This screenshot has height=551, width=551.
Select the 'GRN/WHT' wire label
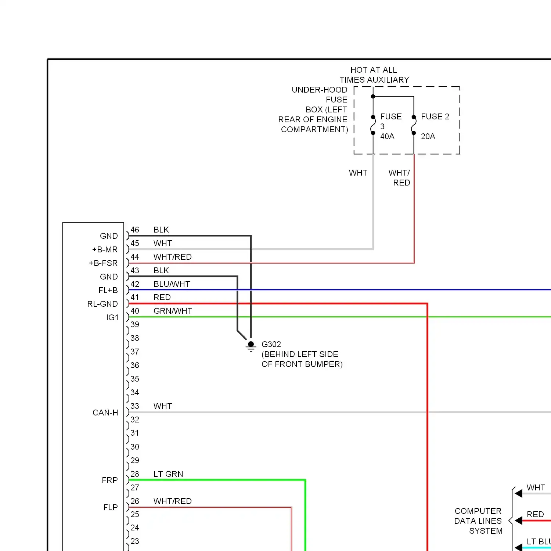173,311
